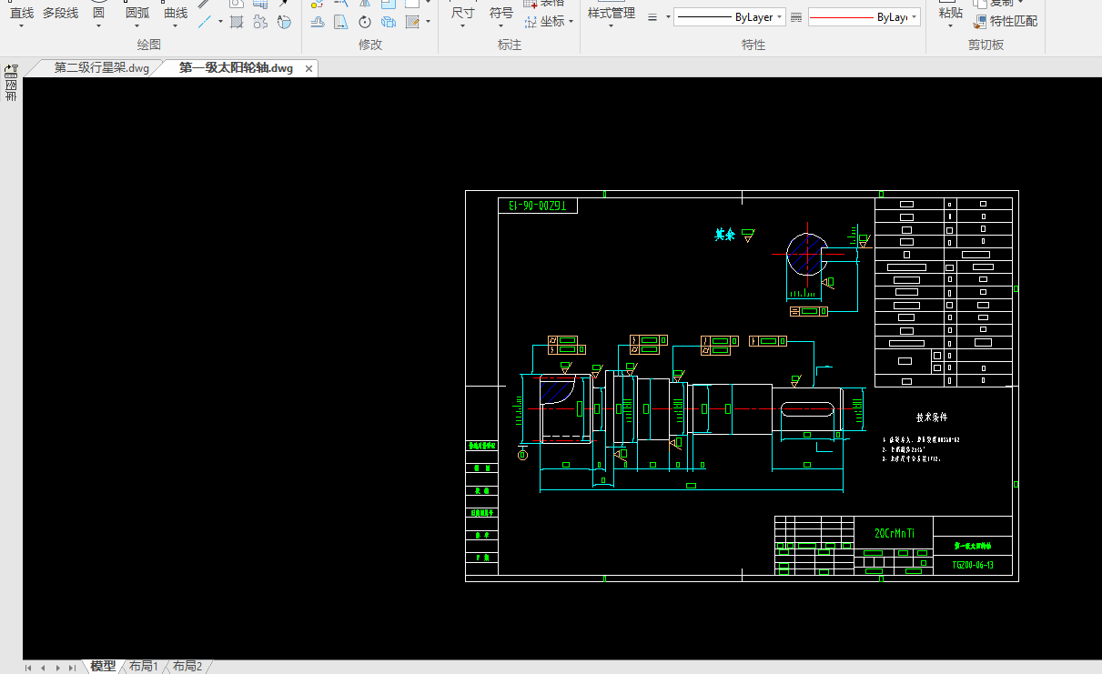Click the 3D box icon in 修改 panel

[x=389, y=22]
